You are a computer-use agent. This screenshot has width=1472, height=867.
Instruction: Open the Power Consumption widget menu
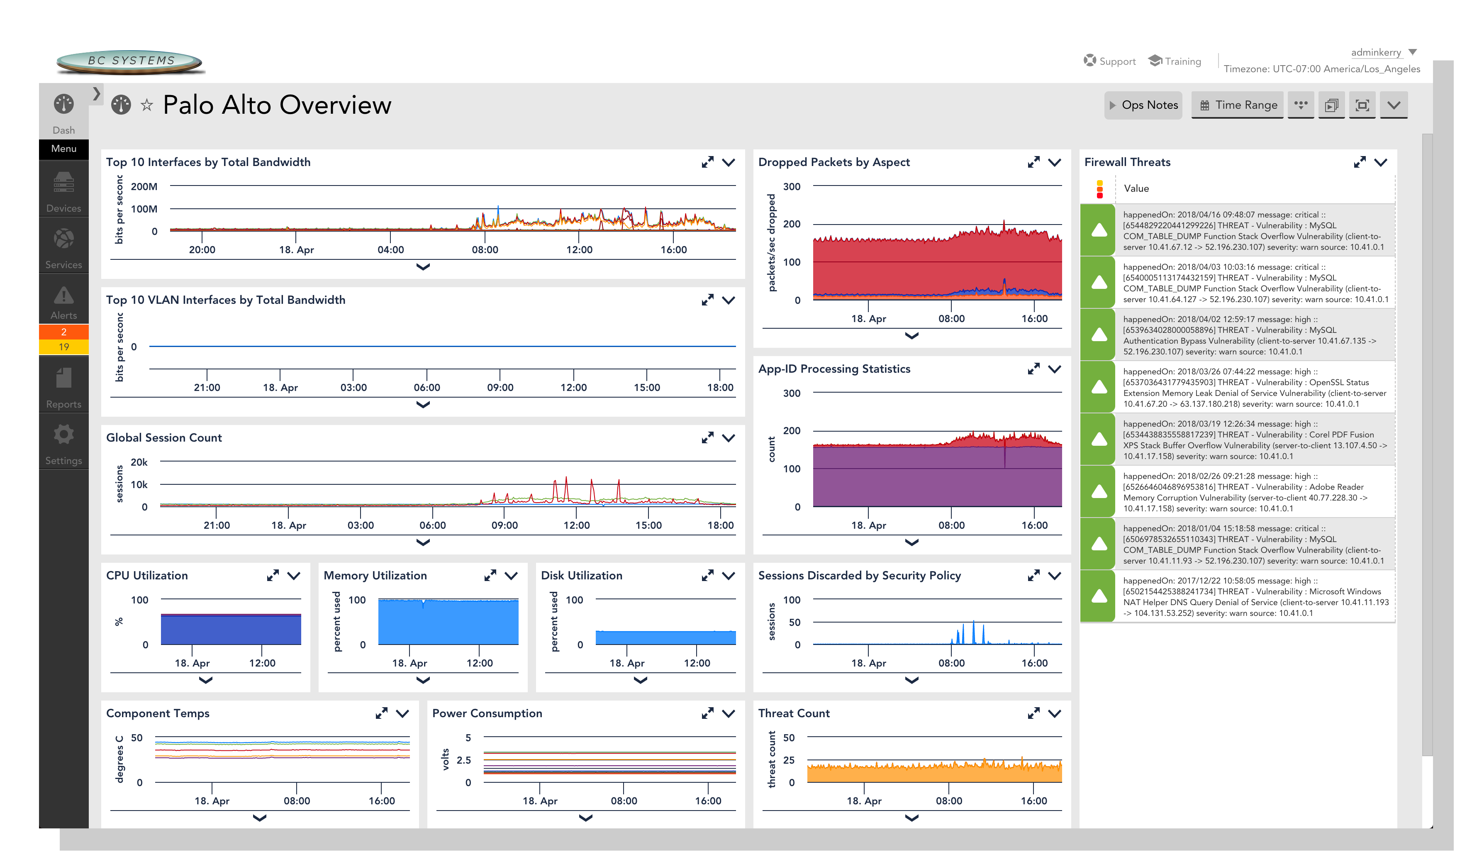tap(729, 714)
